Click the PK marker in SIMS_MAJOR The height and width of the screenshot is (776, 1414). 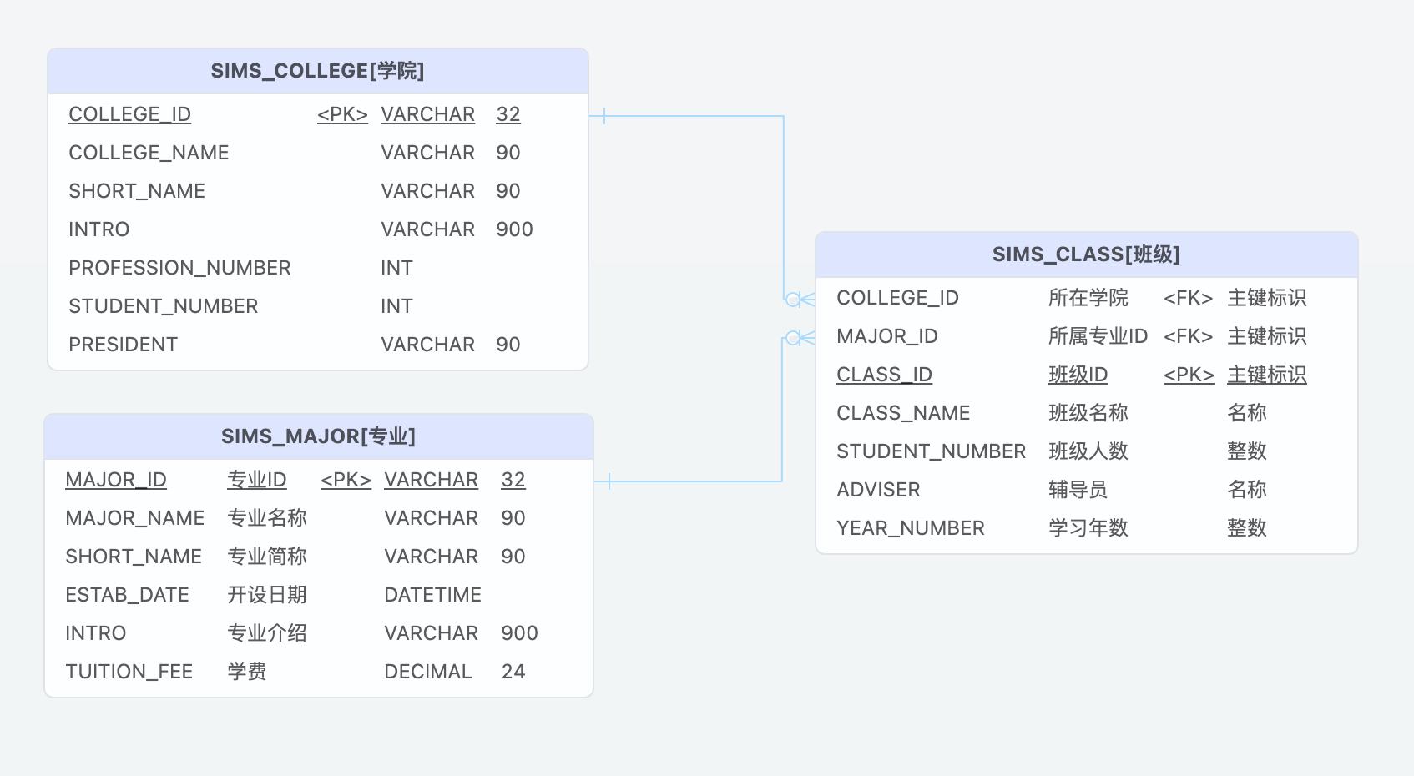coord(346,480)
